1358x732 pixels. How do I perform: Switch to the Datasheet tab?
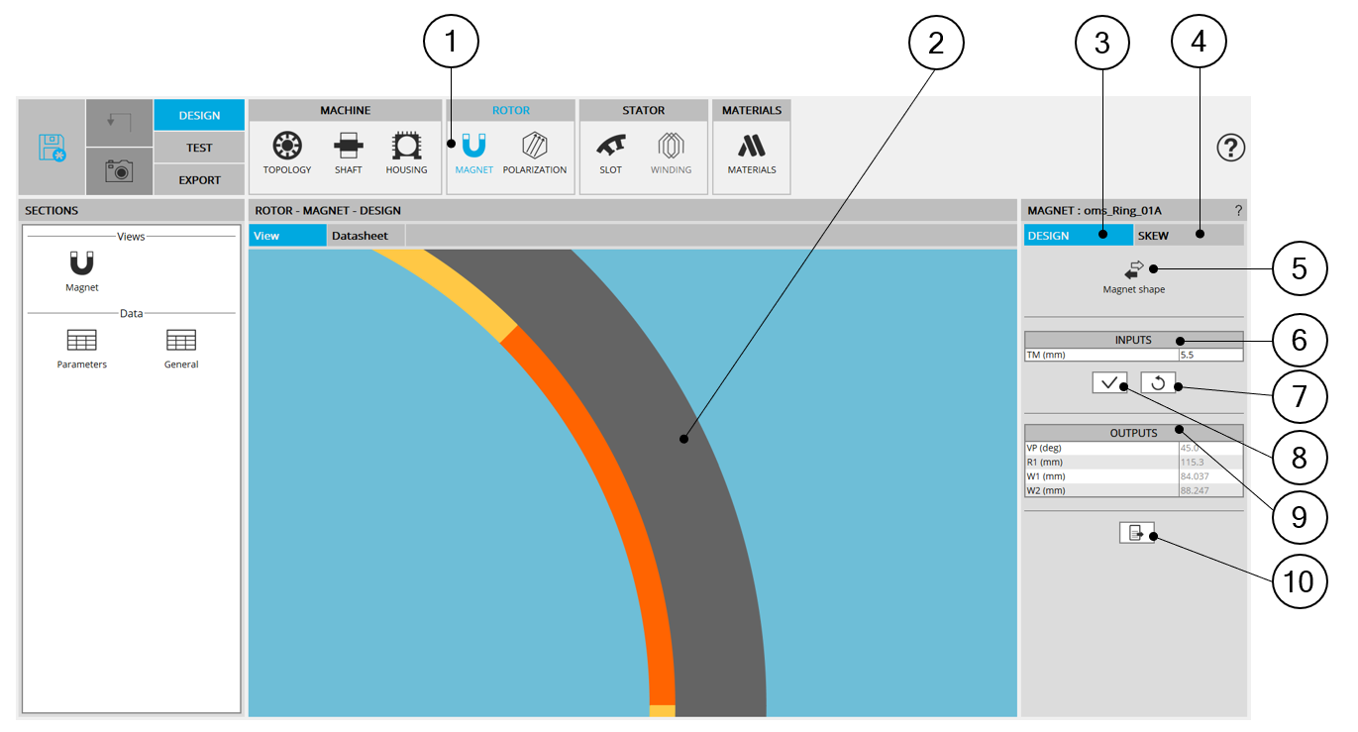365,236
